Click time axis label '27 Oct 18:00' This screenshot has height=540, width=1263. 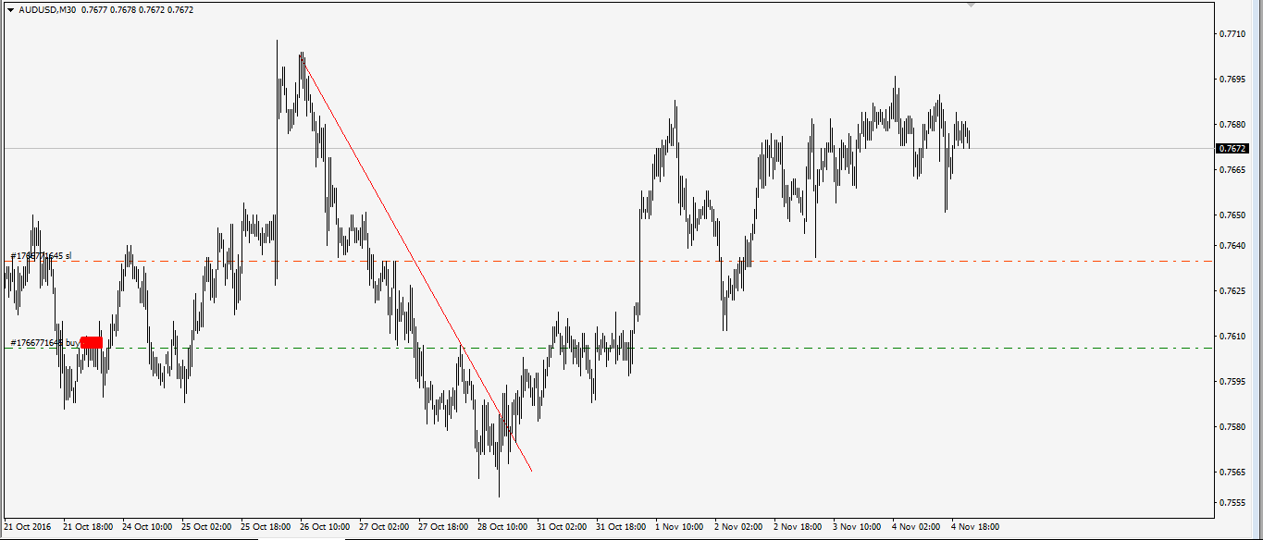click(444, 526)
